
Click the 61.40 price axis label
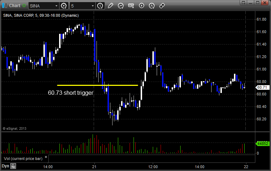tap(261, 44)
